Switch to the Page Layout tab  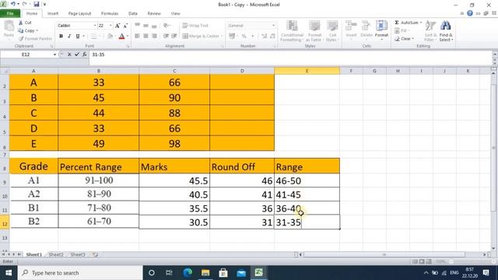coord(79,13)
